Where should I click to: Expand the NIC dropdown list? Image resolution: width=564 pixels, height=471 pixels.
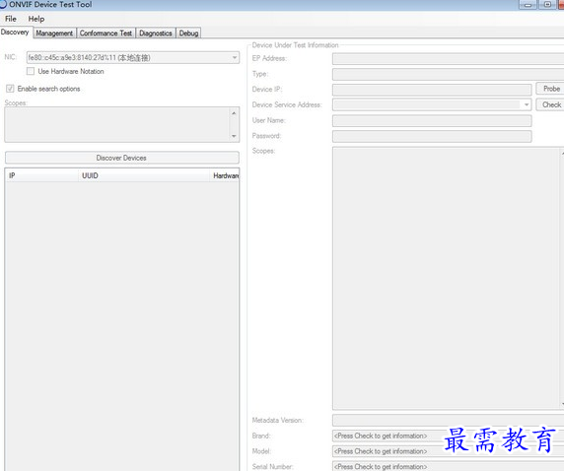tap(234, 57)
